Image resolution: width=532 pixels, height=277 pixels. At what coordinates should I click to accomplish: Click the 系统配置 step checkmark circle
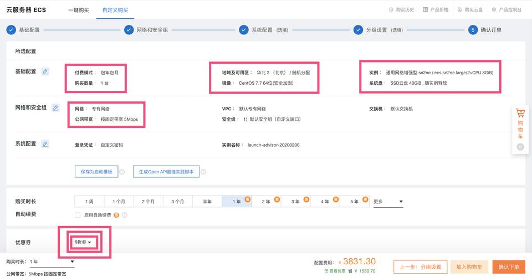244,30
